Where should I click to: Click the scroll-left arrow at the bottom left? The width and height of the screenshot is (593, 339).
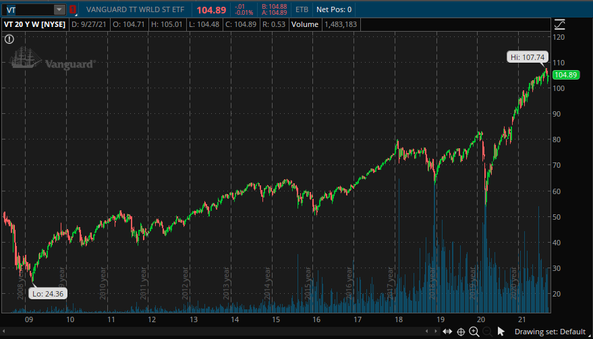coord(4,332)
